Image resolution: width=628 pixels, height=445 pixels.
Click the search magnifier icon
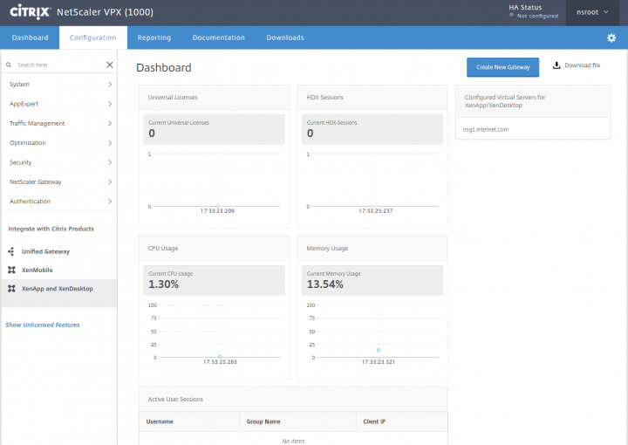tap(10, 65)
